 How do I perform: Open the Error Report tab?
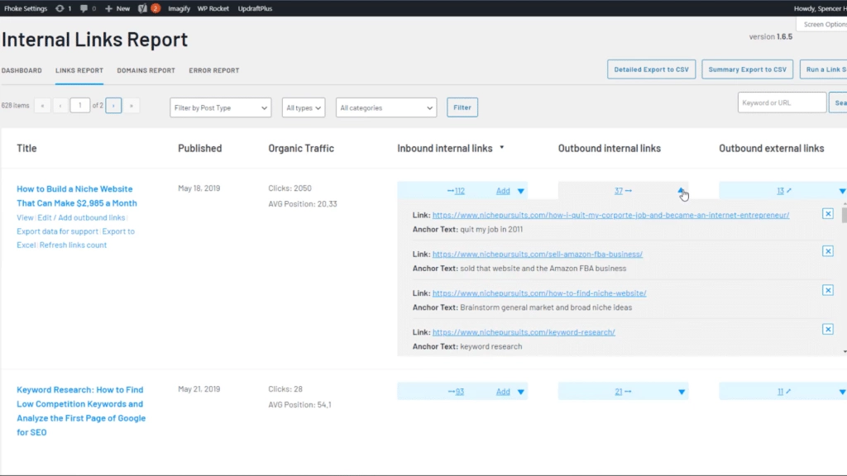click(x=213, y=70)
